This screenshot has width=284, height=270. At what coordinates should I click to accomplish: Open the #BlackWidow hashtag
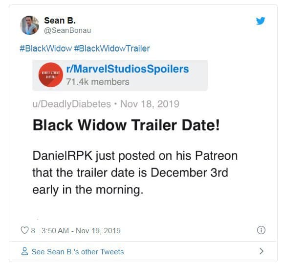point(45,49)
